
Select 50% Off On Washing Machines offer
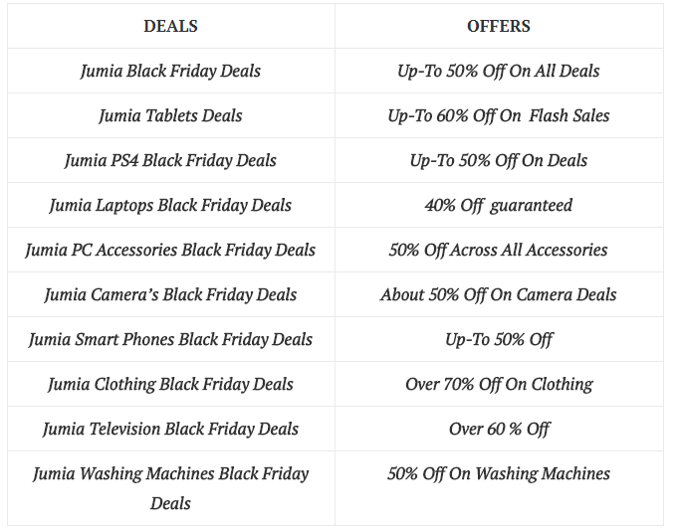[x=499, y=473]
